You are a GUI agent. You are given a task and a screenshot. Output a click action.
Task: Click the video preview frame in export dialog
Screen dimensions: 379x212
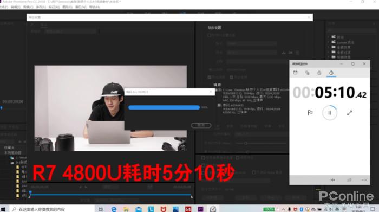click(110, 108)
